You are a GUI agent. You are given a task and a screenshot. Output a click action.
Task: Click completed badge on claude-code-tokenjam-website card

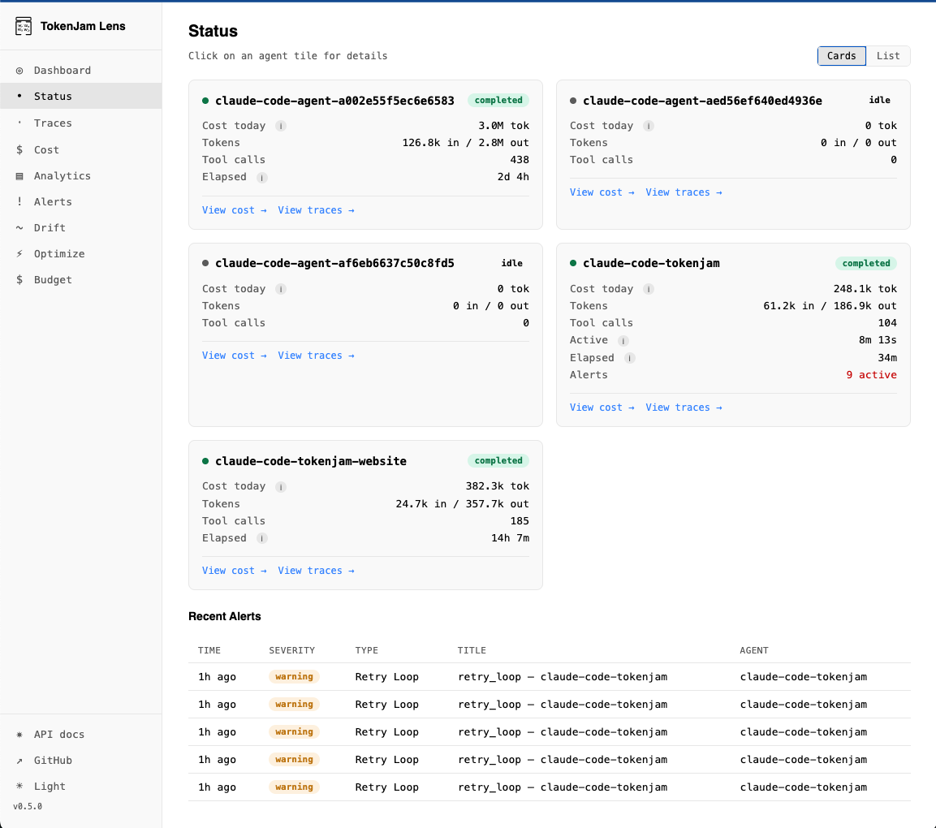(498, 461)
